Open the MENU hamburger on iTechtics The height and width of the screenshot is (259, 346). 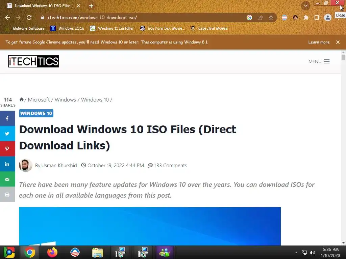click(319, 61)
